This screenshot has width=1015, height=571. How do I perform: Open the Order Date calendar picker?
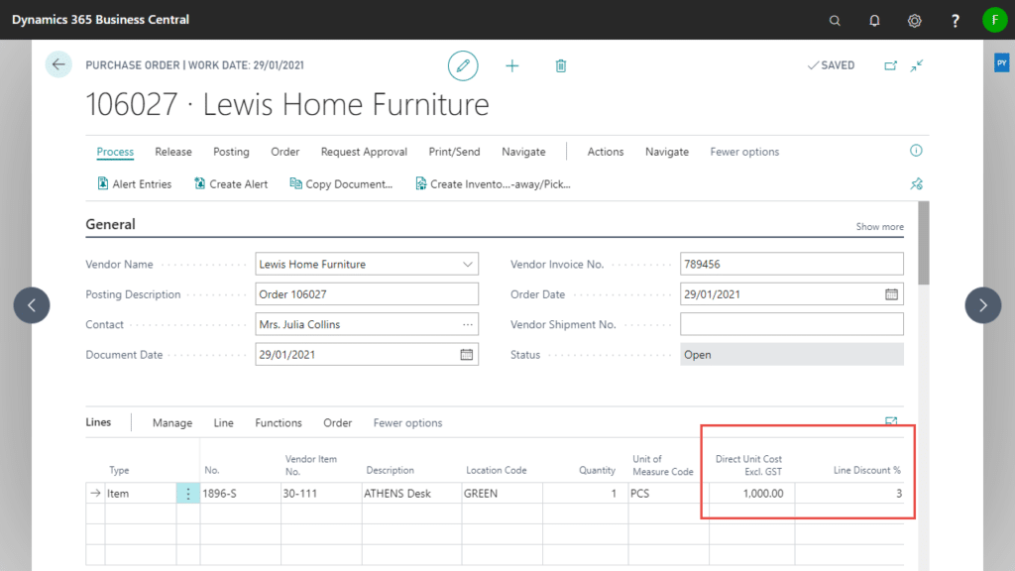(891, 294)
